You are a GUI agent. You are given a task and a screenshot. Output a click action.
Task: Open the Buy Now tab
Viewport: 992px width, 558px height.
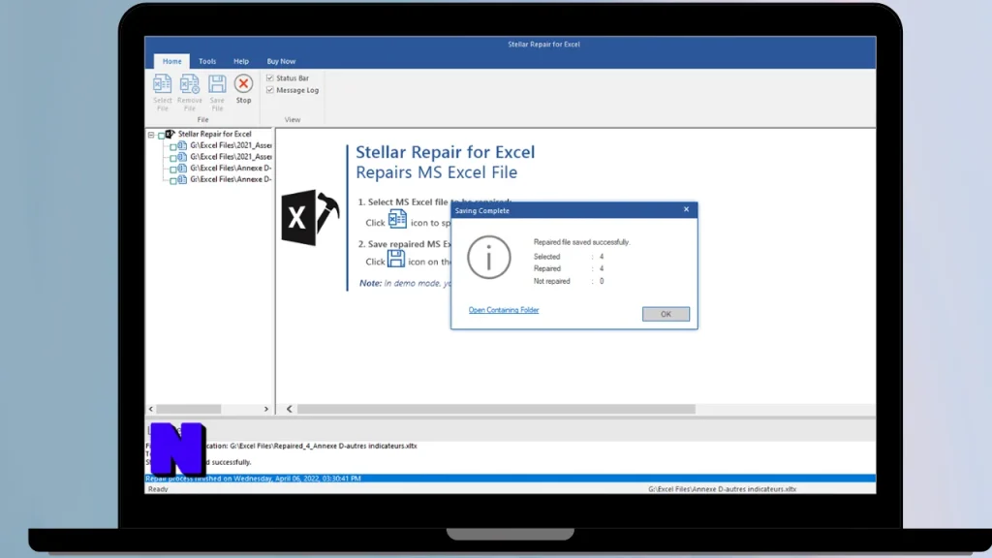[281, 61]
